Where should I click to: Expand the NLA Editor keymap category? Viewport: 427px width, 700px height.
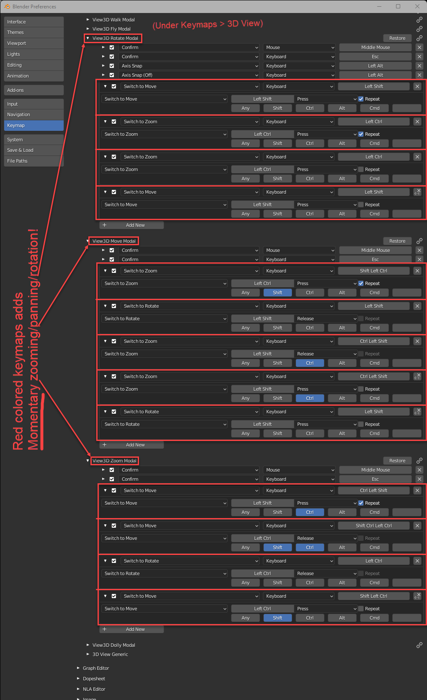pyautogui.click(x=78, y=689)
